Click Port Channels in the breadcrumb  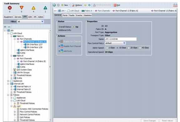pyautogui.click(x=102, y=11)
